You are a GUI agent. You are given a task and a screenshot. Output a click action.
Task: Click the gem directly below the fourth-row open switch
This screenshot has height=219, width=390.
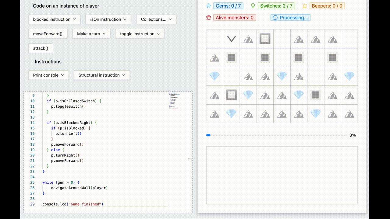(x=232, y=114)
